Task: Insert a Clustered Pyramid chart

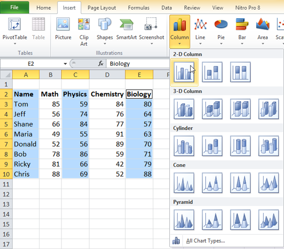Action: tap(184, 219)
